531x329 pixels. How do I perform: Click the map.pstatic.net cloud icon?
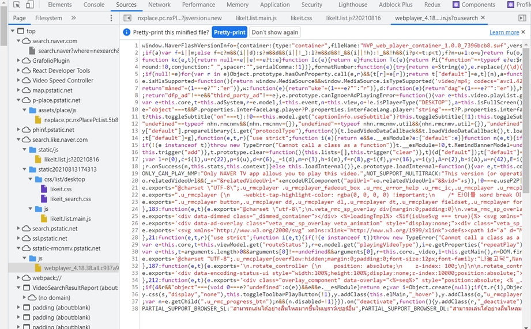click(27, 90)
